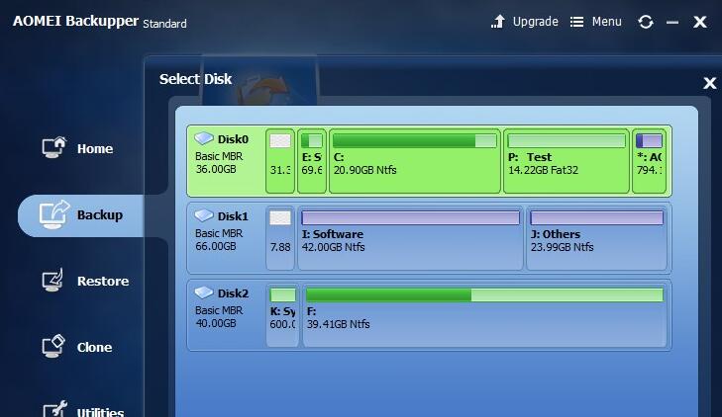The height and width of the screenshot is (417, 722).
Task: Click the C: partition usage bar
Action: coord(415,140)
